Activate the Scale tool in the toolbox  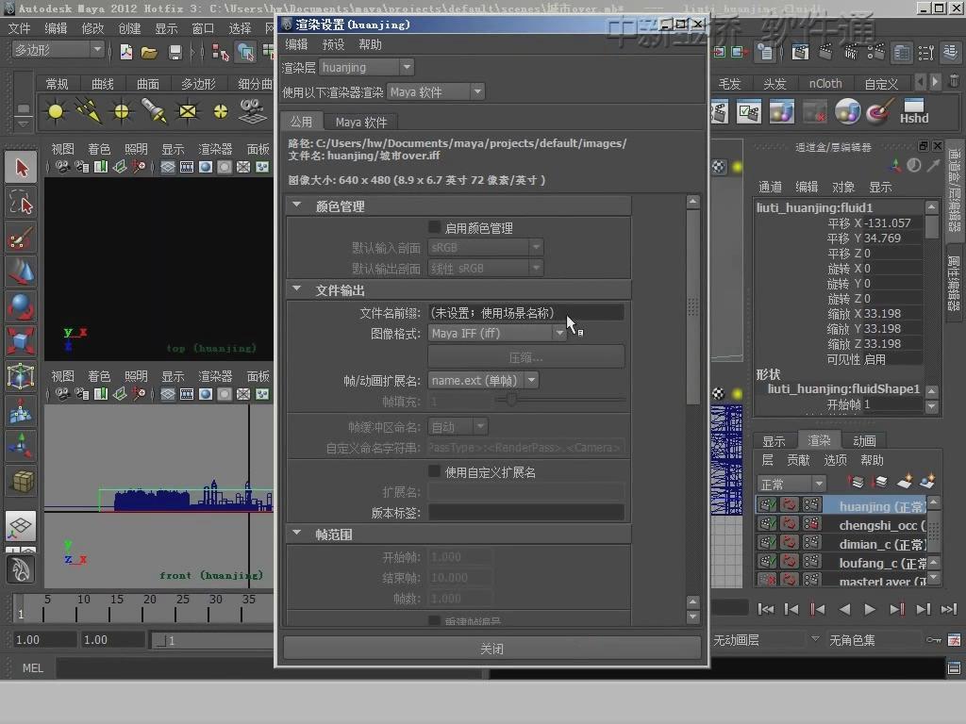[21, 340]
